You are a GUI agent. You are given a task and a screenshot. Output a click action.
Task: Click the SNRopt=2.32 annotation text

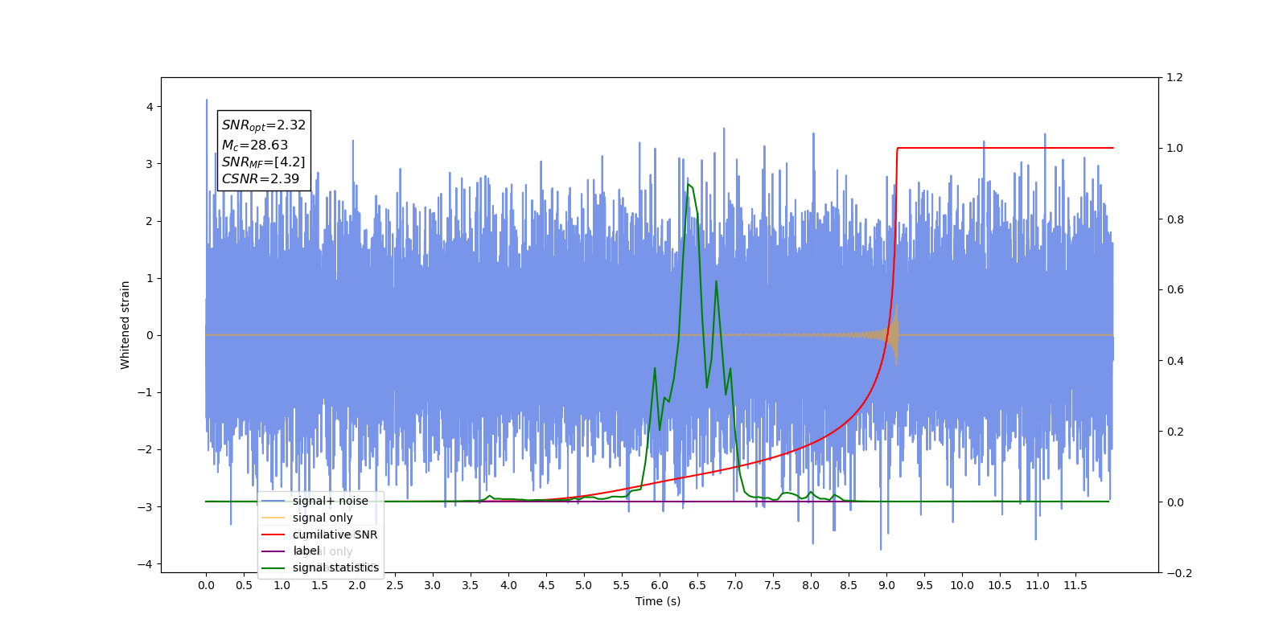(x=264, y=125)
